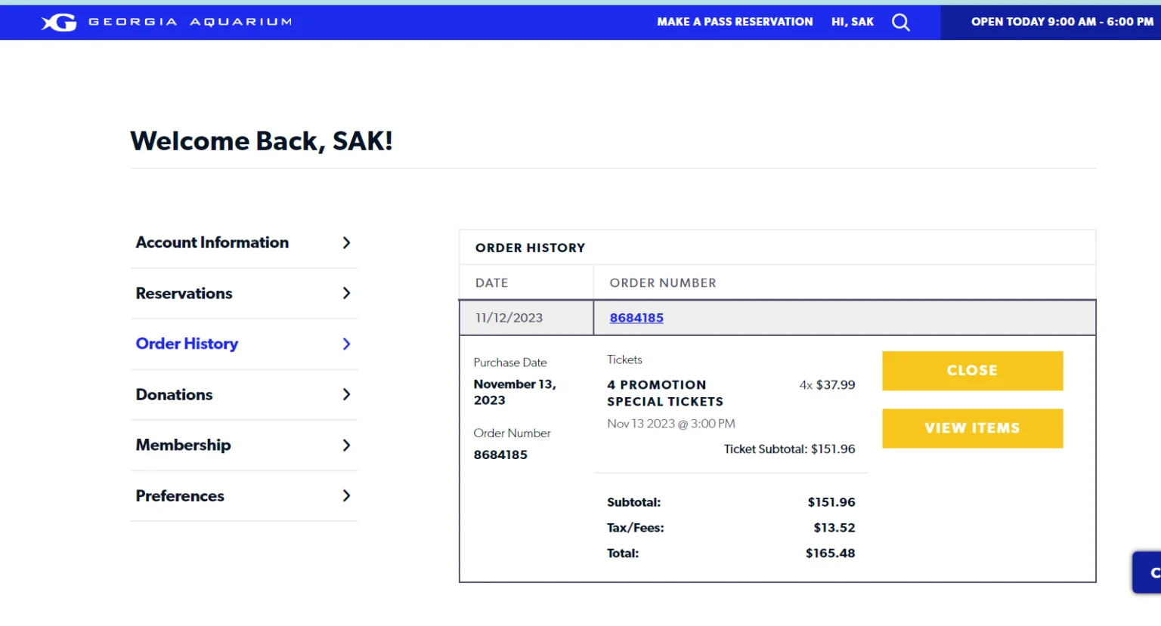Click the Date column header
This screenshot has height=626, width=1161.
click(x=491, y=282)
